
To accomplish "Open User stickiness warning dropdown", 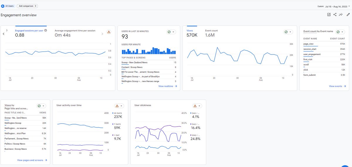I will [197, 106].
